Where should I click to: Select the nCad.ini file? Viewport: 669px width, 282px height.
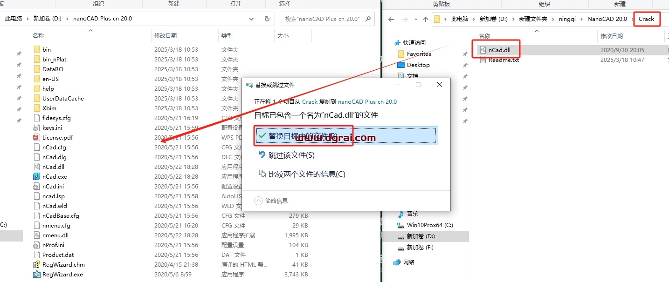(53, 186)
